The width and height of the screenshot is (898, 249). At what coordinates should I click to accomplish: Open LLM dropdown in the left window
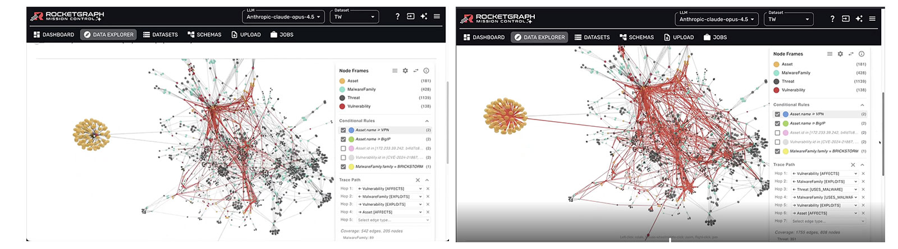click(283, 17)
